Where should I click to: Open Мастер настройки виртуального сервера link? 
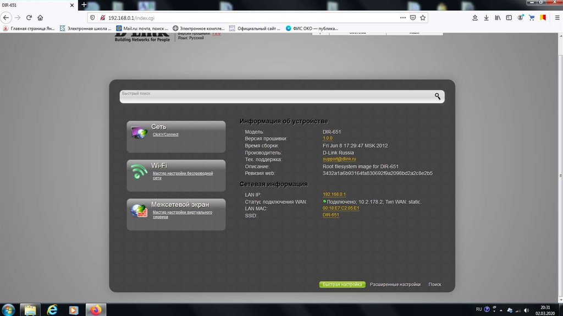tap(182, 214)
